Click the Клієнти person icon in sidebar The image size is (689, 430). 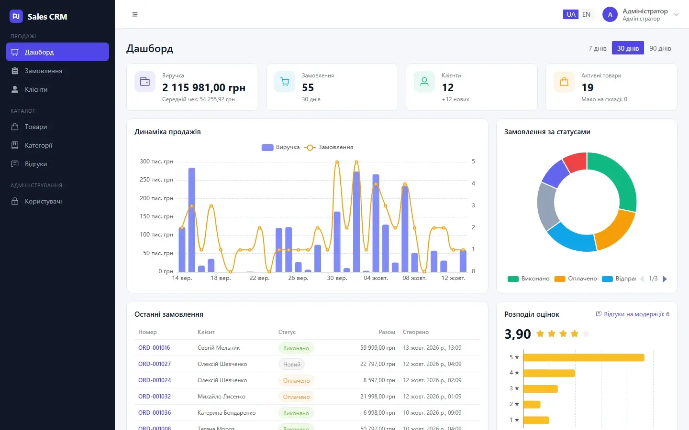click(x=15, y=89)
